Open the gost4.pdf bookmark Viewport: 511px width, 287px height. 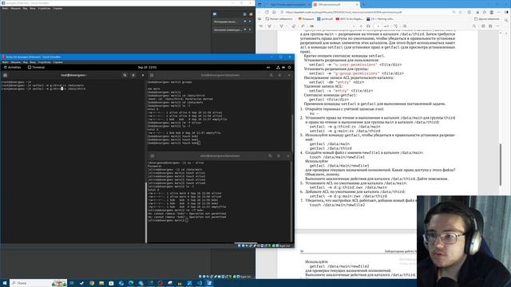click(325, 19)
